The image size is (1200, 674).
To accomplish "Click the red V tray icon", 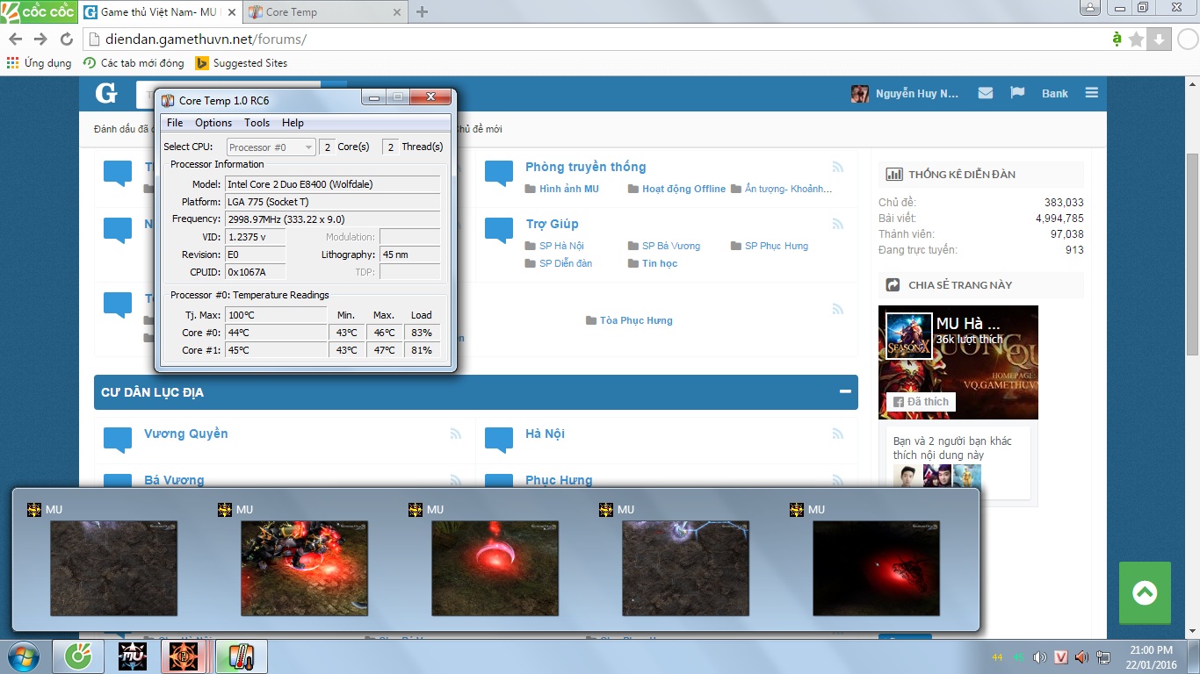I will 1061,657.
